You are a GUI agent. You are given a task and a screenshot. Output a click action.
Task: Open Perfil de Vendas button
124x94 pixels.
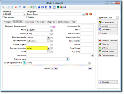[108, 52]
